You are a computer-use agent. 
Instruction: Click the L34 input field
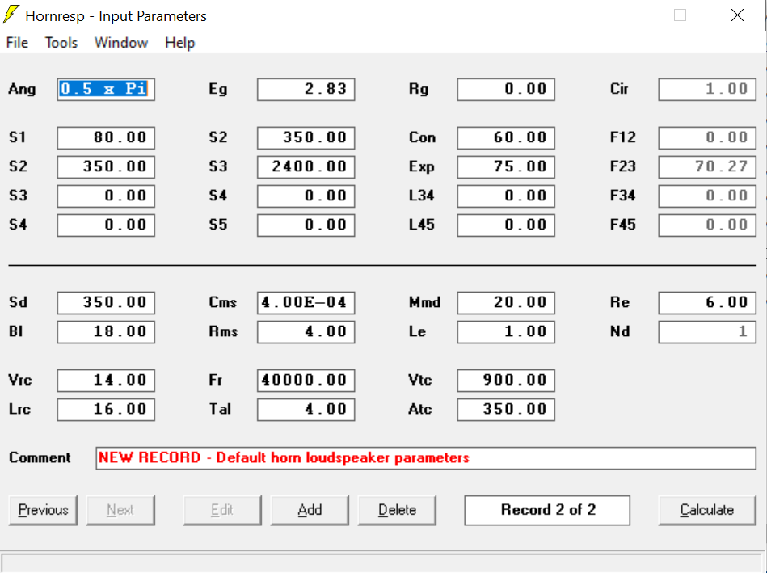coord(506,196)
